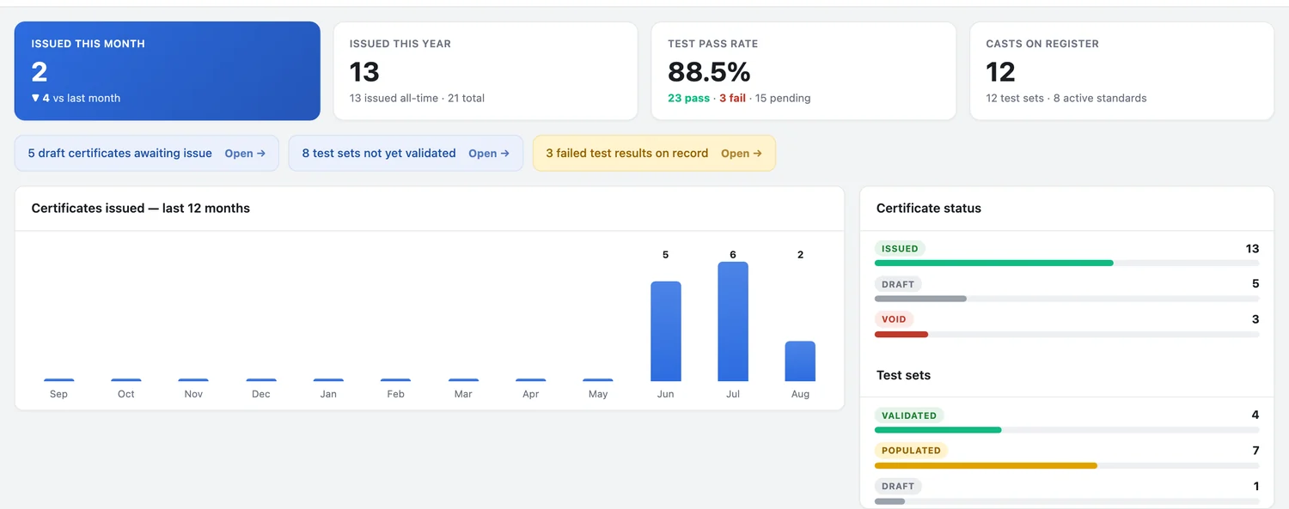Image resolution: width=1289 pixels, height=509 pixels.
Task: Click the Aug month label
Action: pyautogui.click(x=800, y=394)
